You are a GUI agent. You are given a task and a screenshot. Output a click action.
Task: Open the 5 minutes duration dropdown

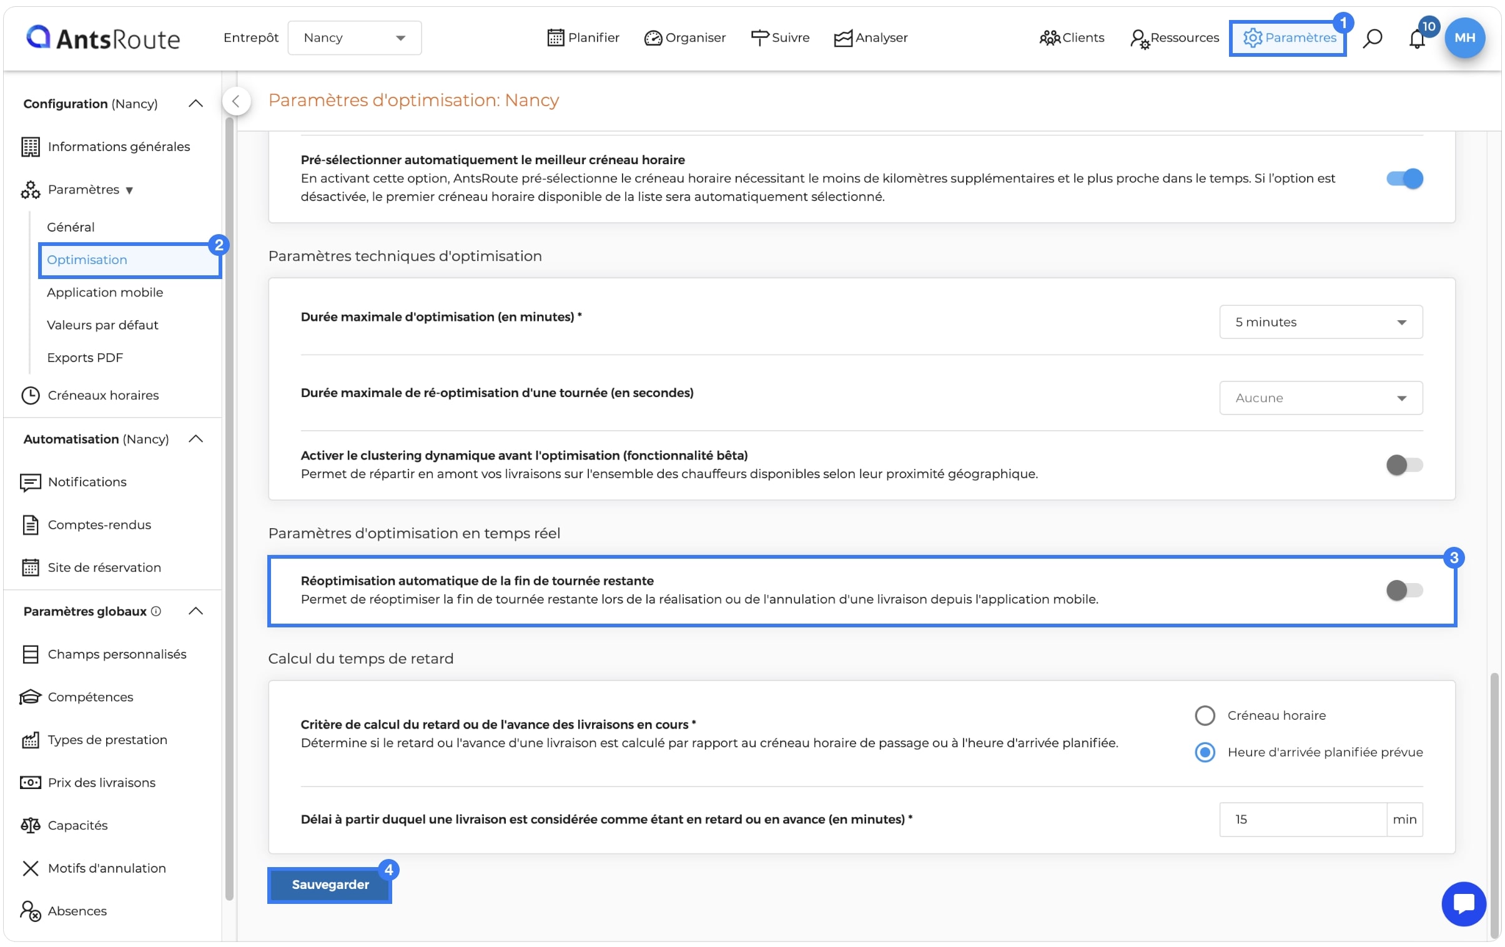(x=1321, y=322)
